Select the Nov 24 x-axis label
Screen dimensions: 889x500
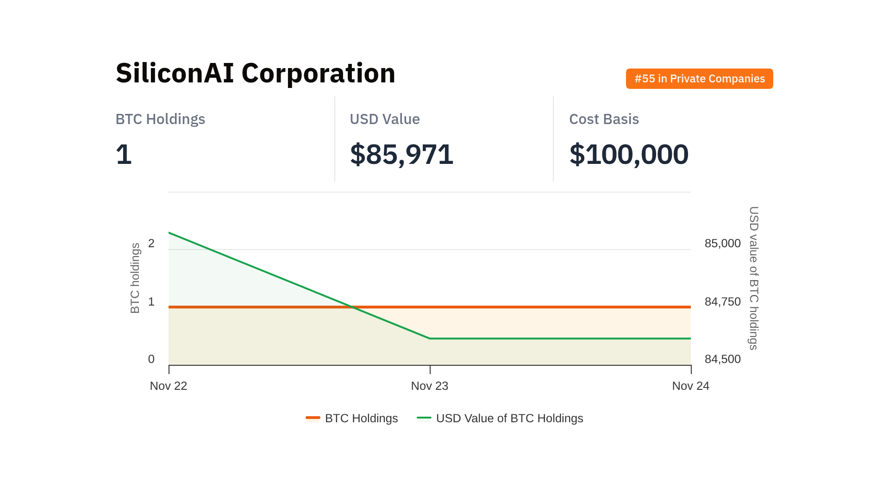coord(690,386)
